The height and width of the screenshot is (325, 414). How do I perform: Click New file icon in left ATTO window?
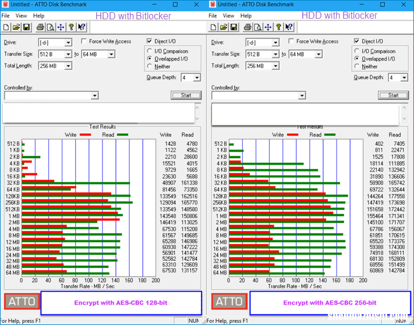pos(6,27)
